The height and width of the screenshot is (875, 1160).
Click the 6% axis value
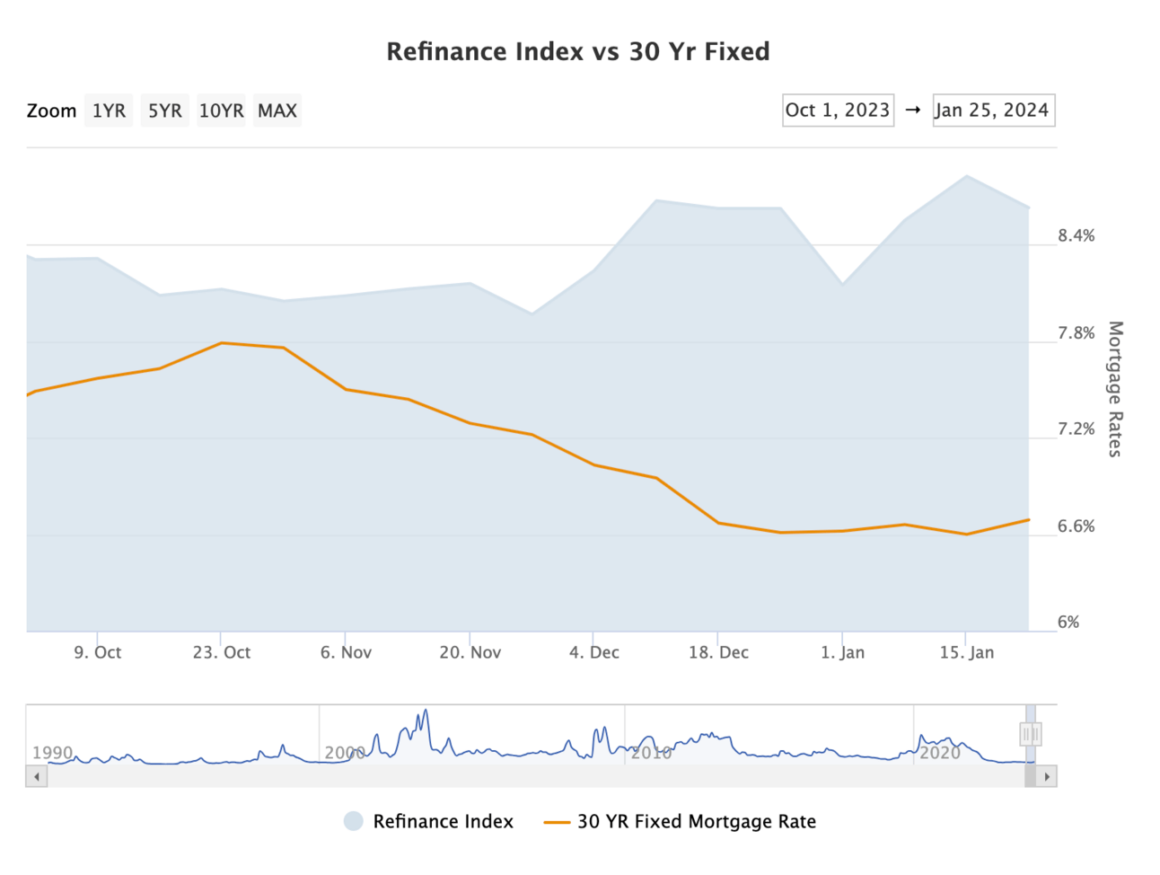click(x=1068, y=622)
